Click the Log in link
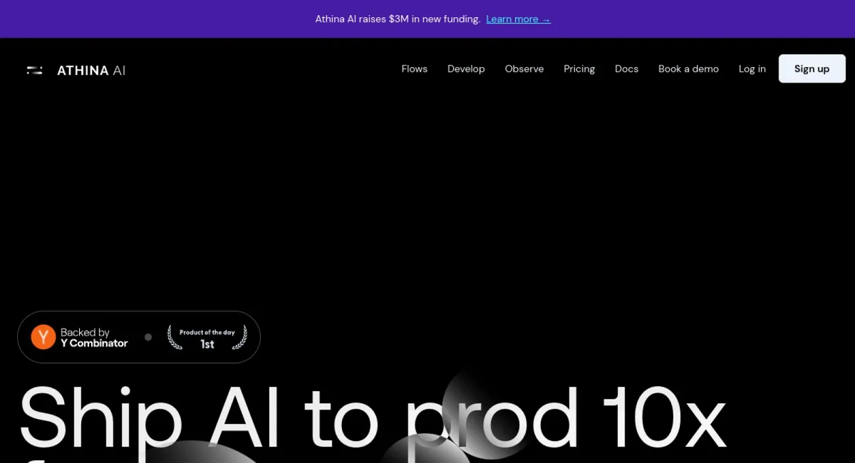The width and height of the screenshot is (855, 463). tap(752, 69)
